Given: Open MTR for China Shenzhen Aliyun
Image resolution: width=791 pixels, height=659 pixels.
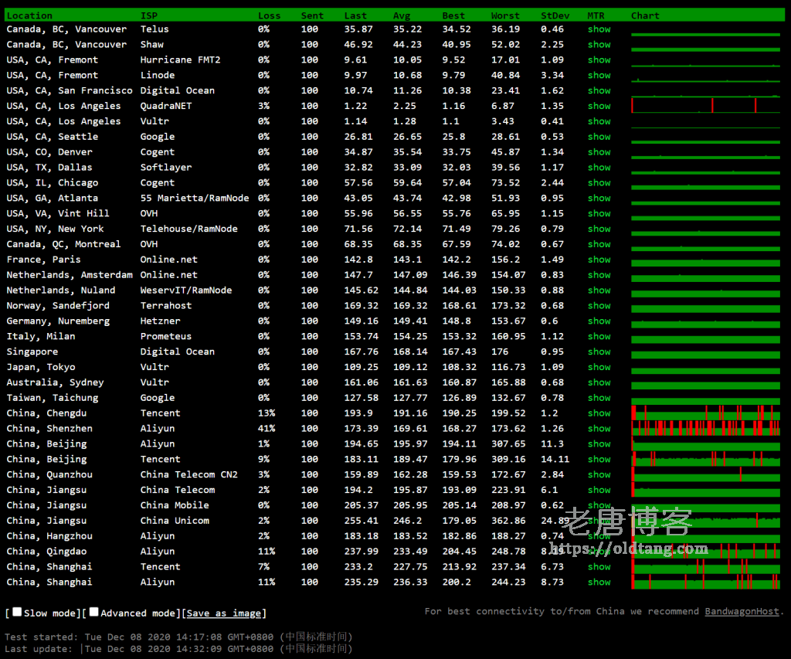Looking at the screenshot, I should tap(599, 429).
